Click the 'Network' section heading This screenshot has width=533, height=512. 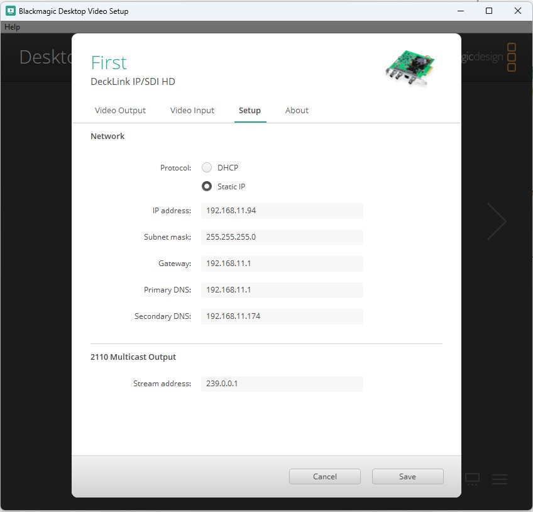coord(107,136)
